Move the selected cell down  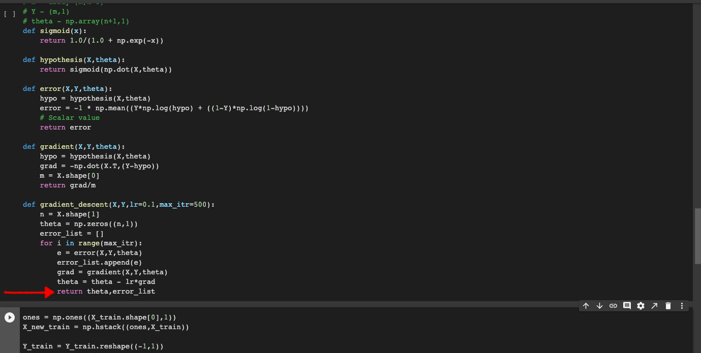[x=599, y=306]
